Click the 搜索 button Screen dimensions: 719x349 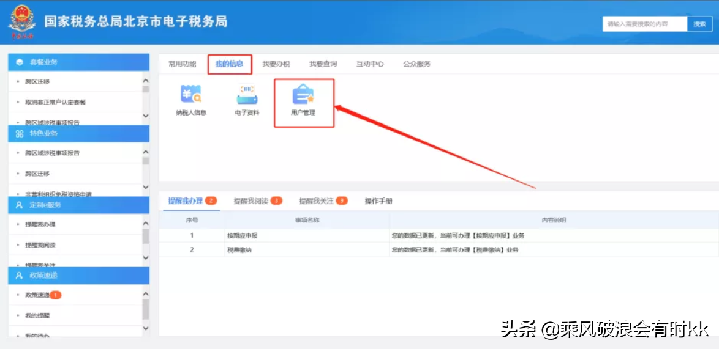(x=699, y=24)
